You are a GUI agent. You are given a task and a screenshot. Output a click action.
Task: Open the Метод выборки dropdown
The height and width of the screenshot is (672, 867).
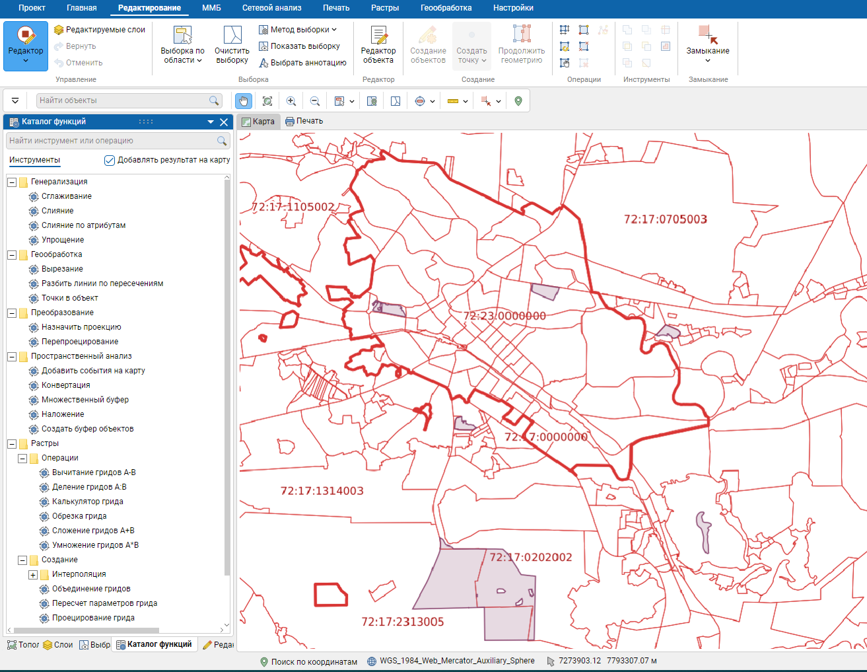click(298, 30)
